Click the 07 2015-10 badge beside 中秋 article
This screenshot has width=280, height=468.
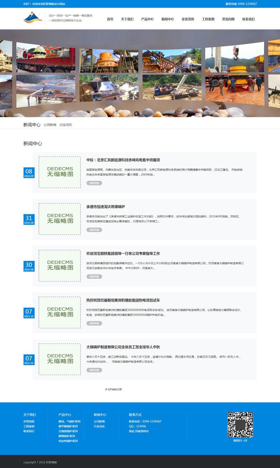[29, 360]
